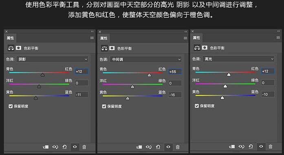Collapse the Shadows panel with double chevron
This screenshot has width=284, height=155.
tap(92, 31)
